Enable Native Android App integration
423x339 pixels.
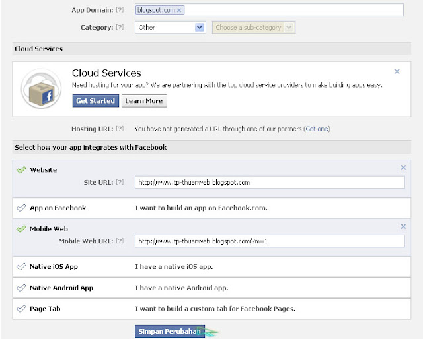point(21,288)
